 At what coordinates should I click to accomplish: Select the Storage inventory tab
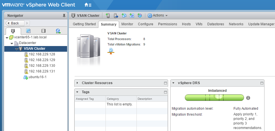tap(43, 31)
